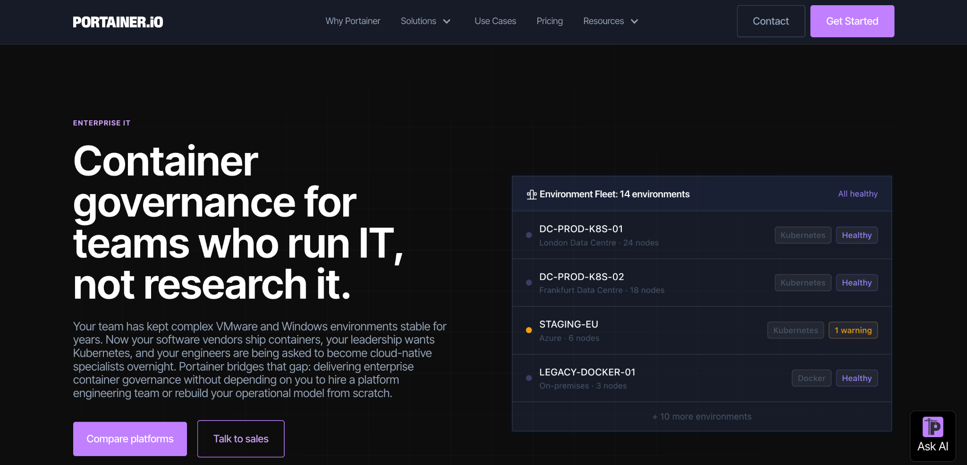This screenshot has width=967, height=465.
Task: Click the 1 warning badge on STAGING-EU
Action: click(x=853, y=330)
